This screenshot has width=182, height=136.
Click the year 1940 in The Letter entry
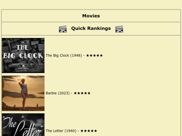point(70,131)
